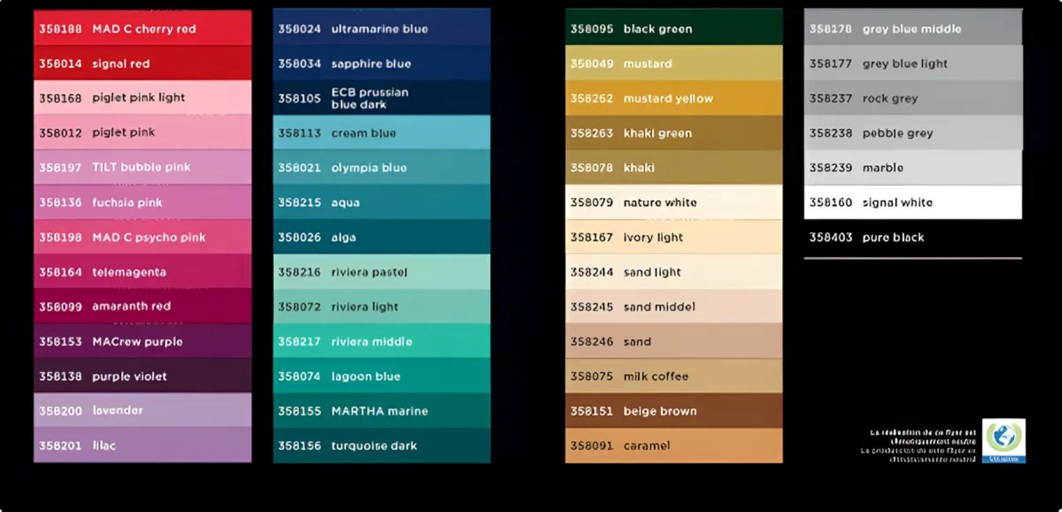Select the TILT bubble pink swatch
Screen dimensions: 1062x512
[x=142, y=167]
